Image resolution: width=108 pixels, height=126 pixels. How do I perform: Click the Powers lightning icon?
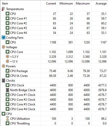(4, 66)
